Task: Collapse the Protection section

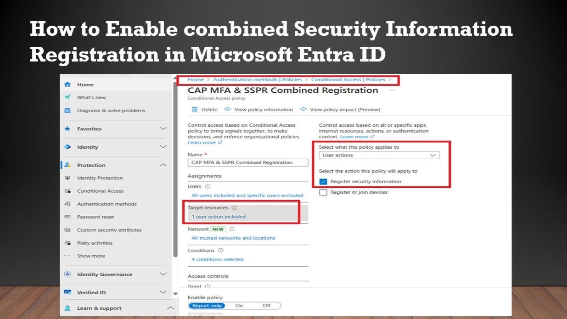Action: pos(163,165)
